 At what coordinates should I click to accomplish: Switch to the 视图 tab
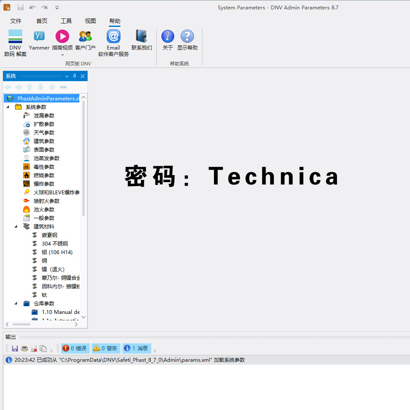[x=91, y=21]
